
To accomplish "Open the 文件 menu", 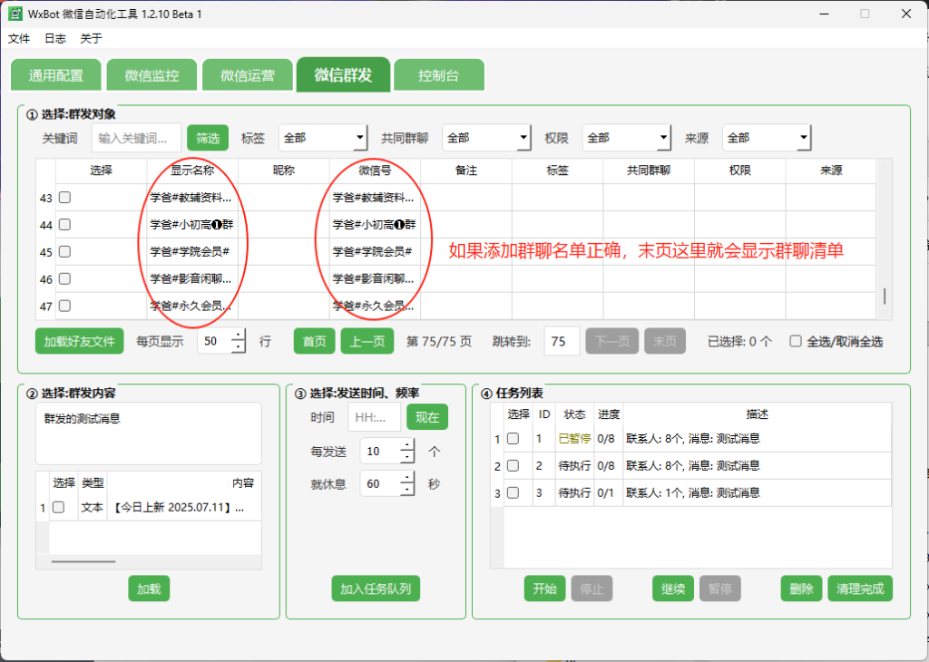I will (19, 38).
